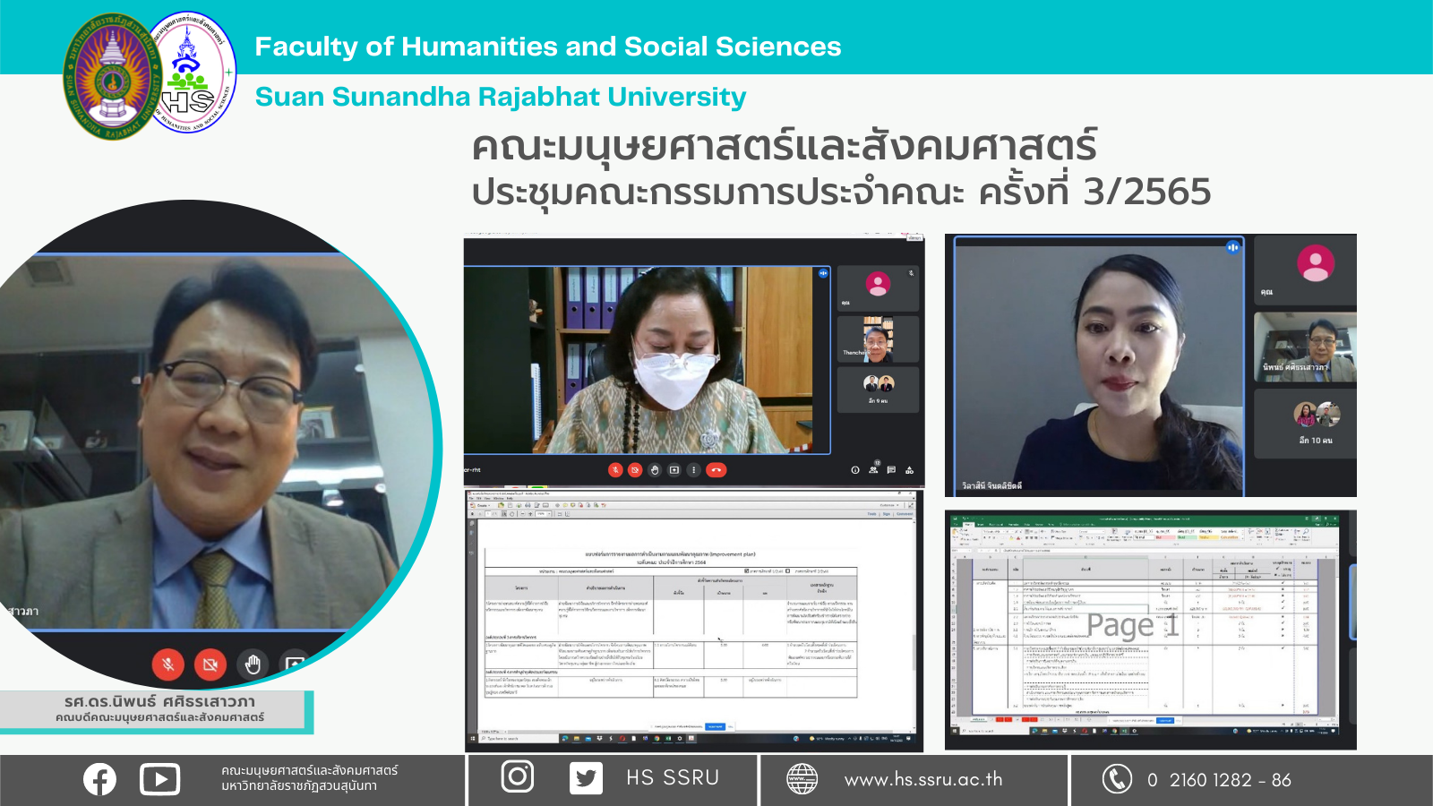Click the HS SSRU text label
The width and height of the screenshot is (1433, 806).
click(x=673, y=777)
